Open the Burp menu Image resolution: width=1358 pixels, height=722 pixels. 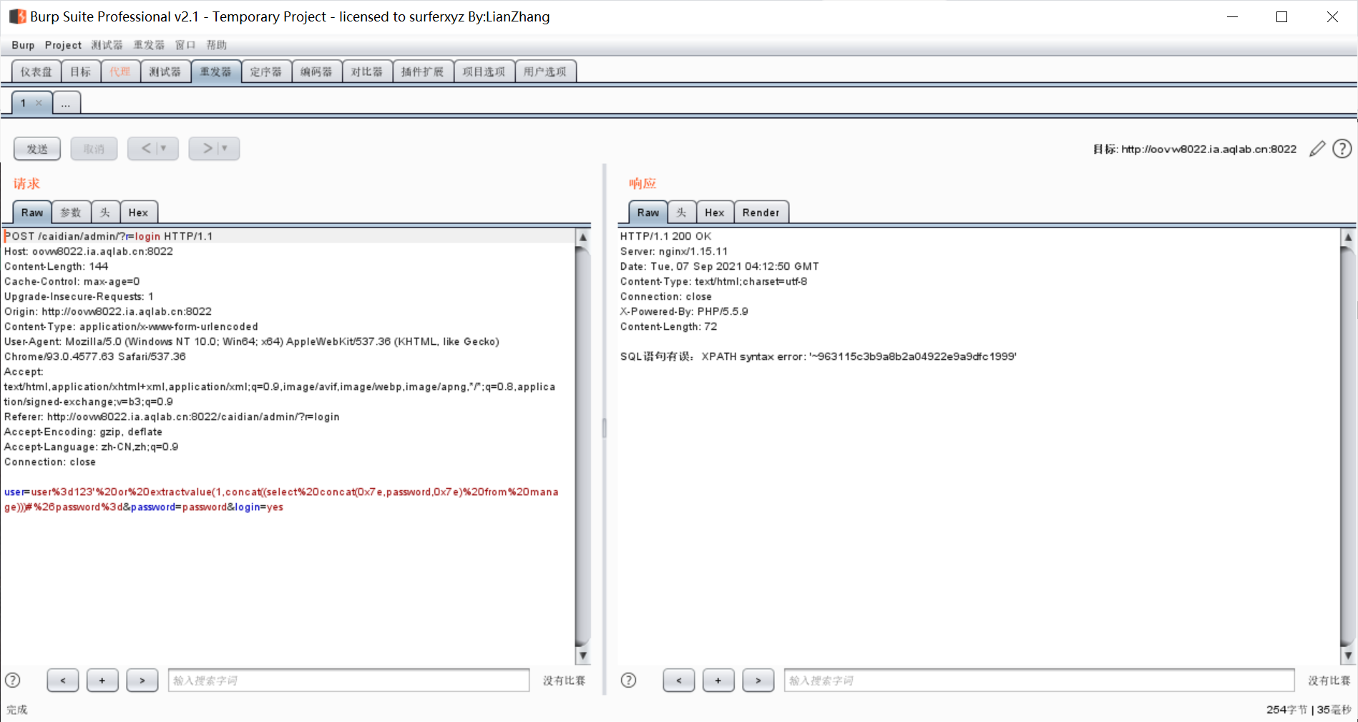(23, 45)
